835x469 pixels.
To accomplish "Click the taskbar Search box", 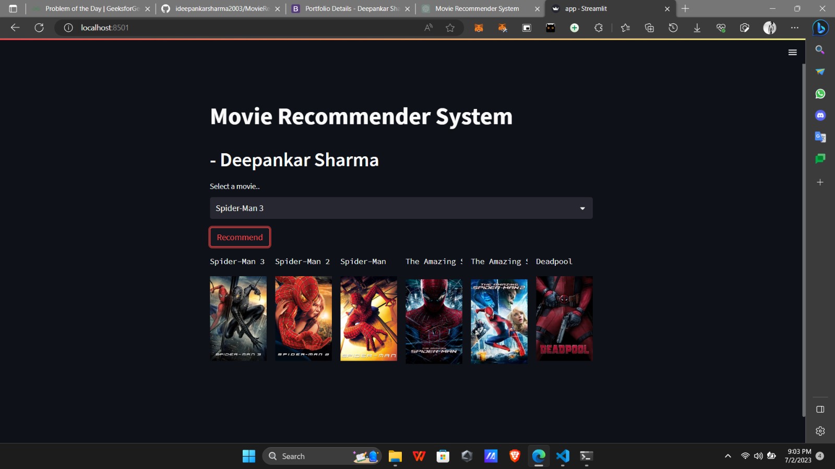I will pos(322,456).
